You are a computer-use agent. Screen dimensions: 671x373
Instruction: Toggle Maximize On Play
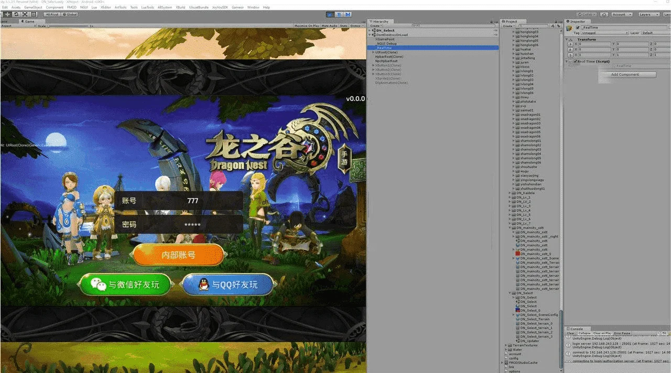pos(307,26)
